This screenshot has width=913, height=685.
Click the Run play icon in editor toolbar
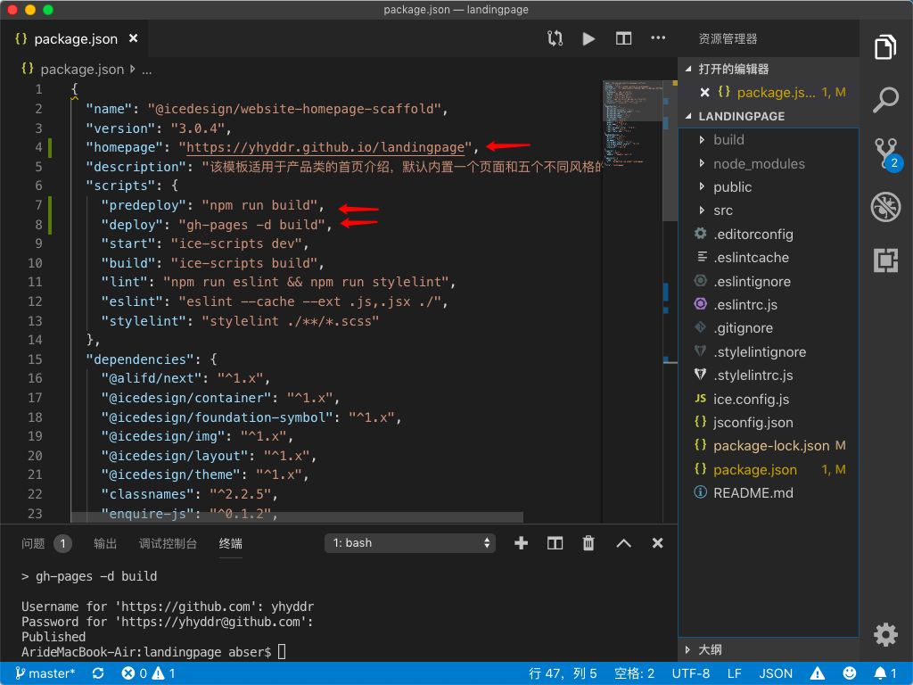coord(588,38)
